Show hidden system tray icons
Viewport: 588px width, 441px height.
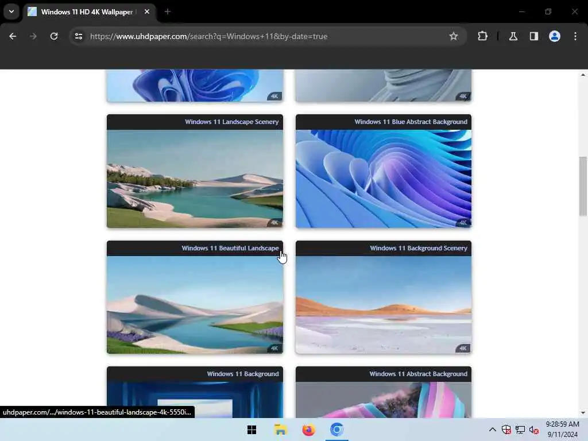coord(492,430)
